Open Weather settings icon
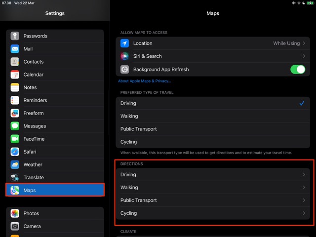316x237 pixels. coord(15,164)
